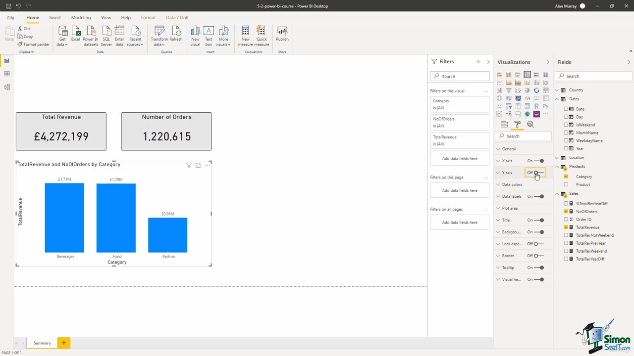Click the Filters pane search box

[460, 77]
